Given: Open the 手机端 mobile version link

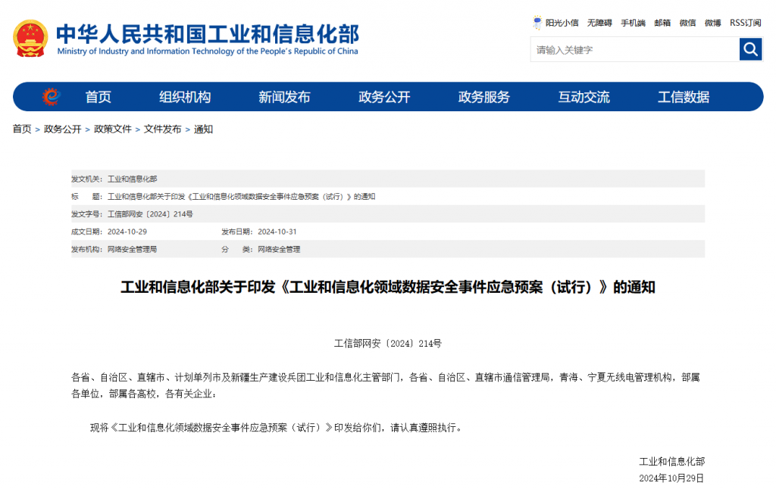Looking at the screenshot, I should click(633, 23).
